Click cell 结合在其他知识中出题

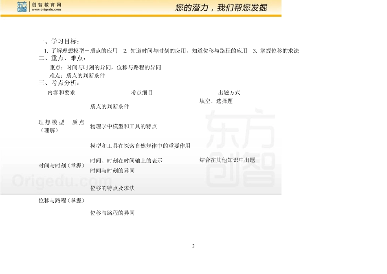coord(227,160)
